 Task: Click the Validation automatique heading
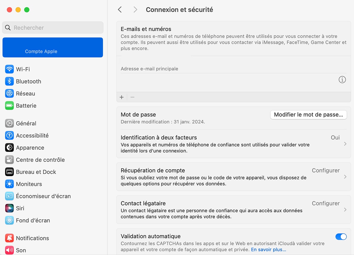151,236
